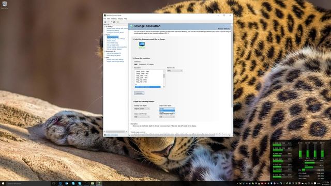Open Set up stereoscopic 3D
This screenshot has width=331, height=186.
point(114,53)
